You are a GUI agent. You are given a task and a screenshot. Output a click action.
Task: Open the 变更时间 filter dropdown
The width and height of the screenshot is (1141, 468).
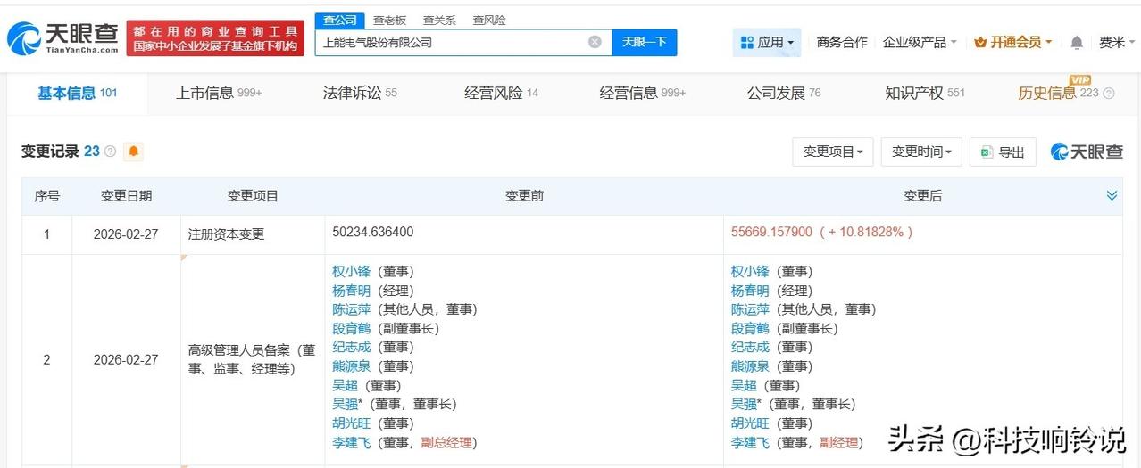click(x=921, y=152)
